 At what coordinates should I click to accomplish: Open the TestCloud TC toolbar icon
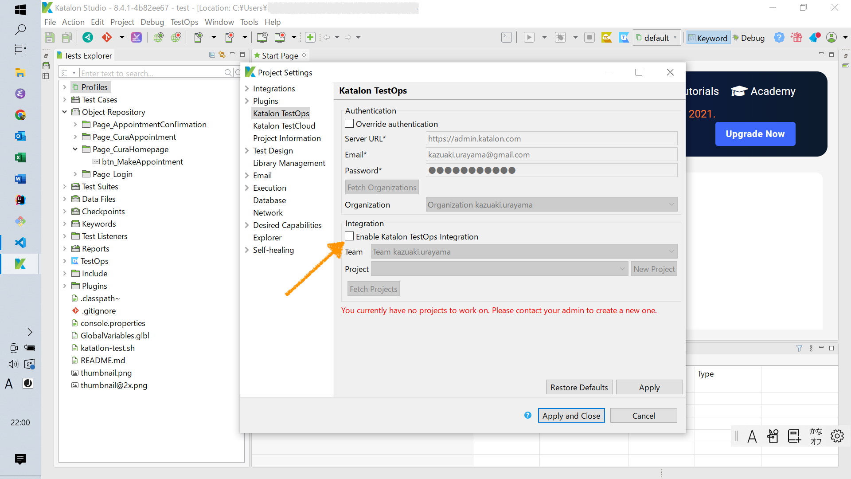(x=606, y=37)
